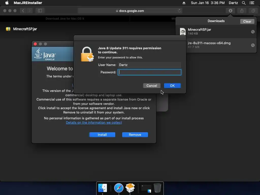Viewport: 260px width, 195px height.
Task: Open Spotlight search in menu bar
Action: 243,3
